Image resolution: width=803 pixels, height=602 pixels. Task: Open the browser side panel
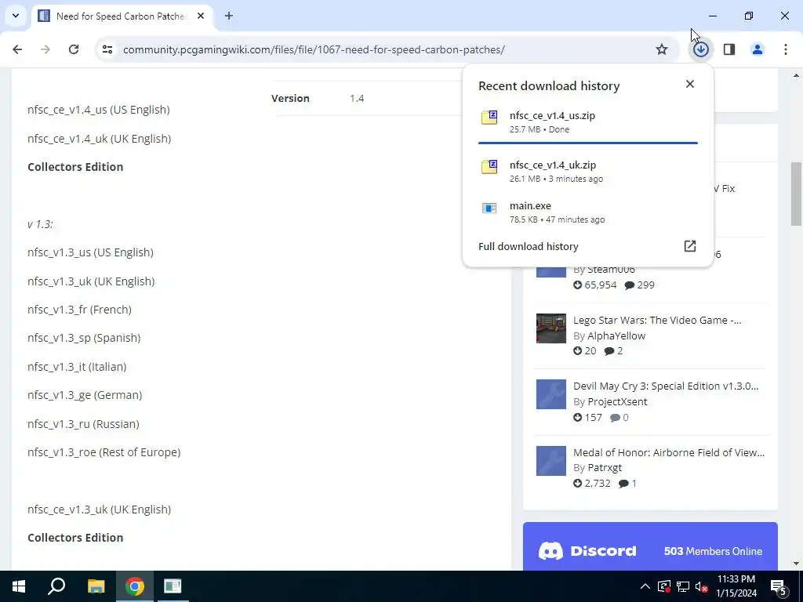coord(729,49)
